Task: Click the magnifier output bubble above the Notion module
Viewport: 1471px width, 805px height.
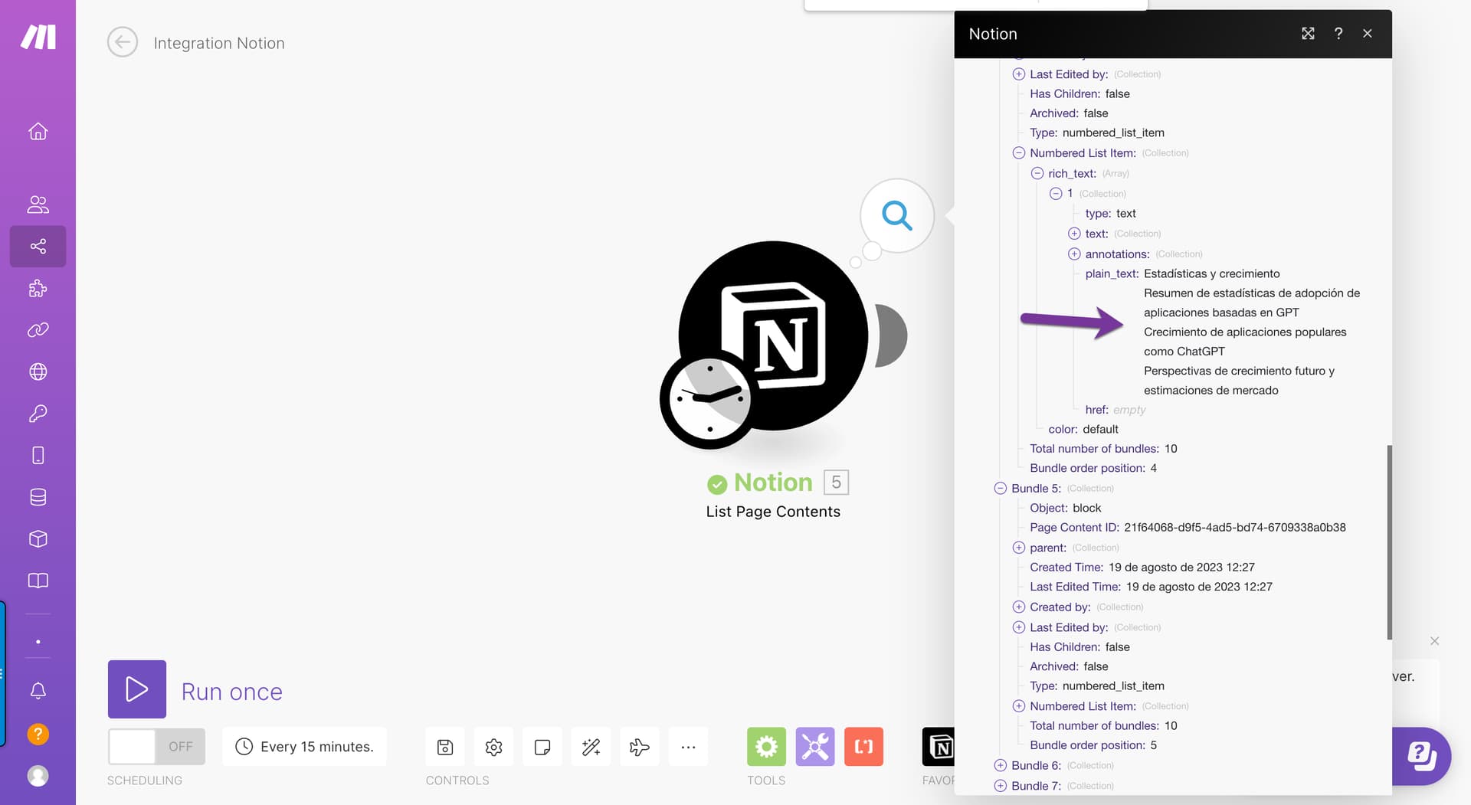Action: tap(896, 215)
